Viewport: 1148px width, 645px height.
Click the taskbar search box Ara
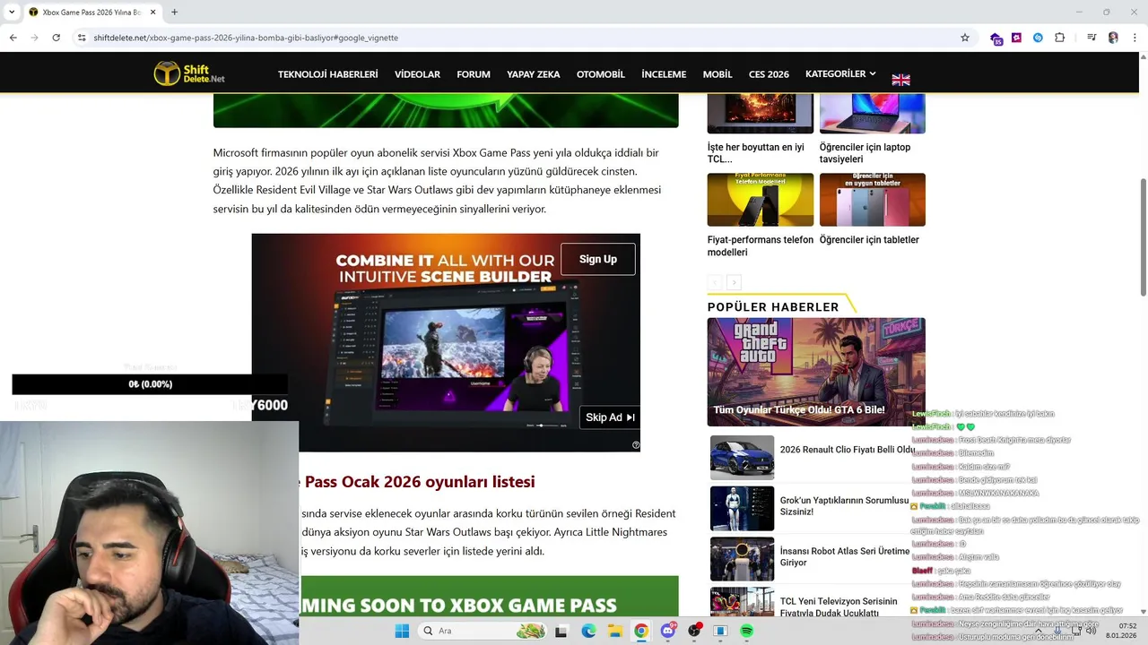coord(483,631)
